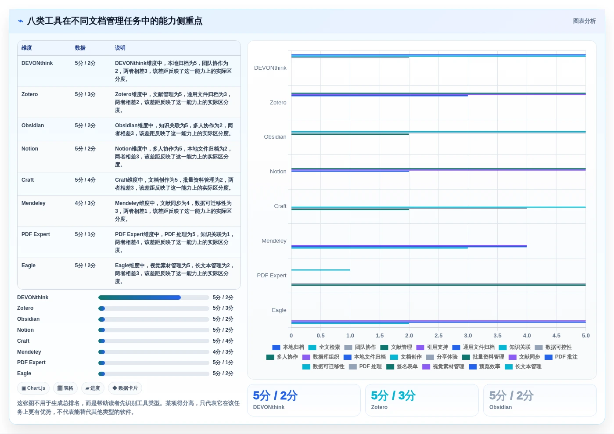
Task: Select the Notion table row name
Action: click(x=29, y=149)
